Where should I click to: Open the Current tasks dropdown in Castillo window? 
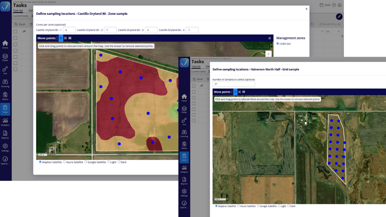[23, 16]
